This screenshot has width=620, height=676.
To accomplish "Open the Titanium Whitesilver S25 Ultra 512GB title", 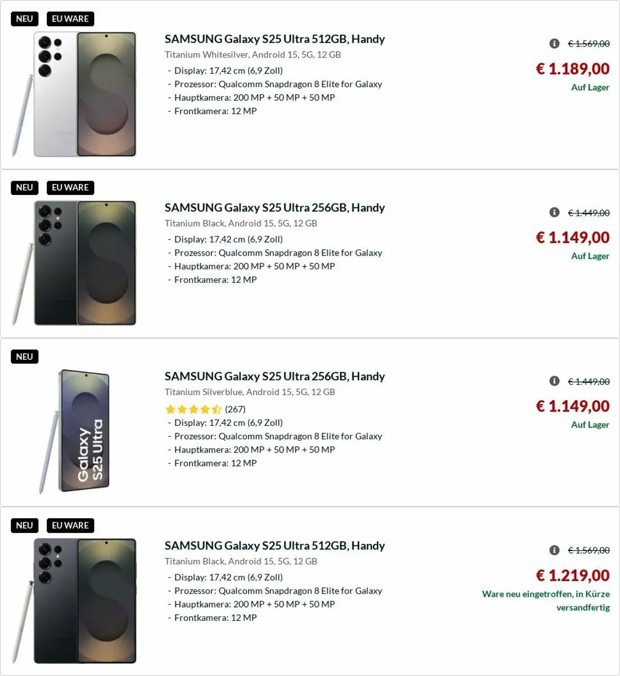I will [274, 39].
